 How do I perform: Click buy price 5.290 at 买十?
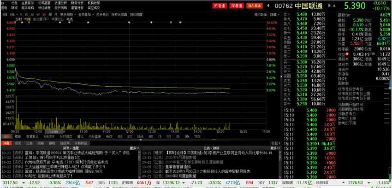coord(302,104)
